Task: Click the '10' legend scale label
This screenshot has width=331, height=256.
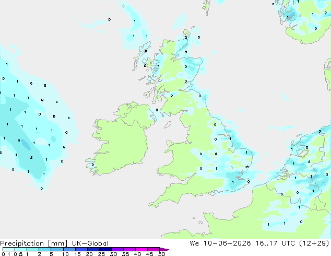Action: 65,254
